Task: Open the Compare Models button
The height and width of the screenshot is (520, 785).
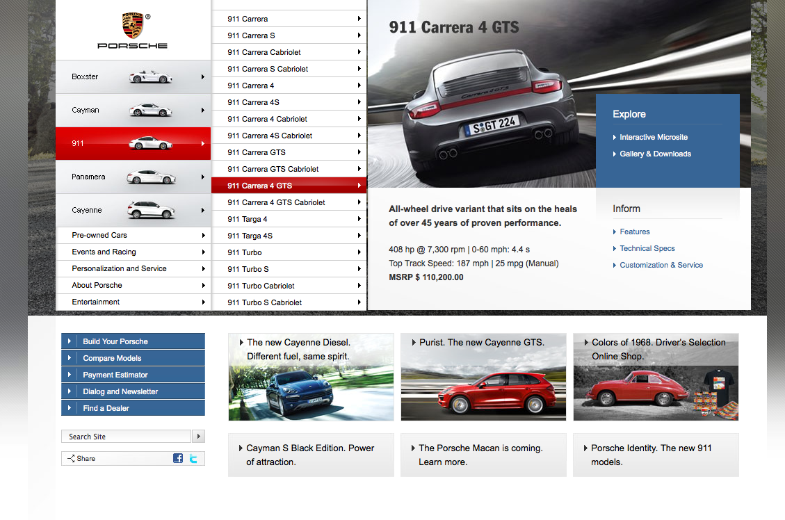Action: pos(133,358)
